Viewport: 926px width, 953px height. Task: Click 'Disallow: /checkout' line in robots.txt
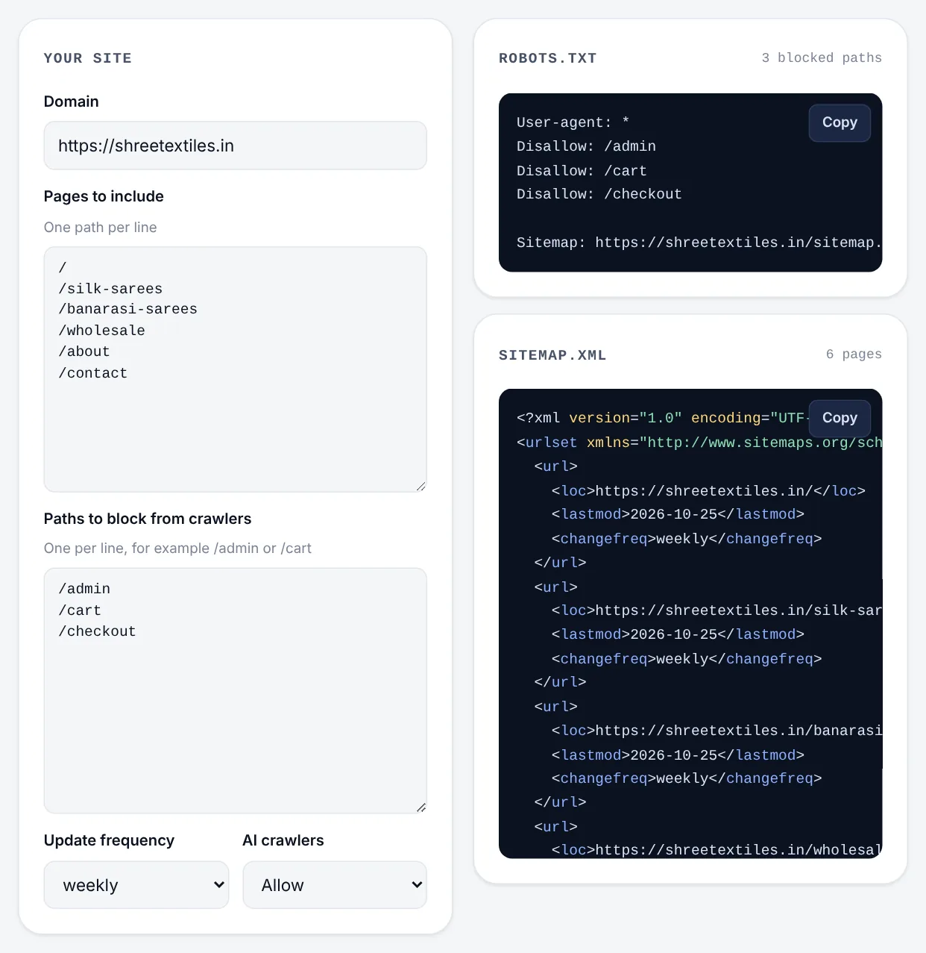tap(599, 194)
